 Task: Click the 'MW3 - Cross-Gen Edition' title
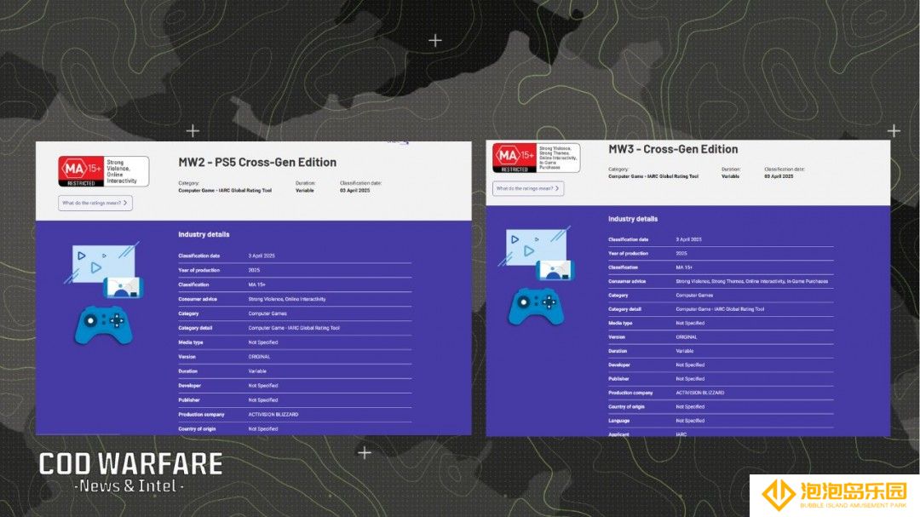tap(673, 149)
